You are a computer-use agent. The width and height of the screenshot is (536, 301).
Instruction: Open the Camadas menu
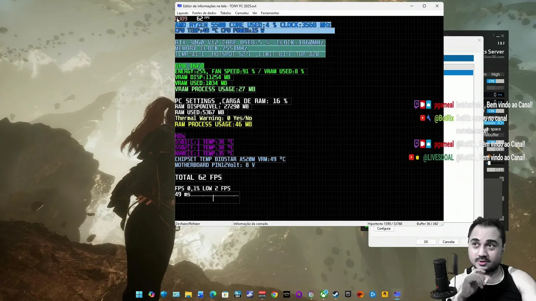coord(242,13)
